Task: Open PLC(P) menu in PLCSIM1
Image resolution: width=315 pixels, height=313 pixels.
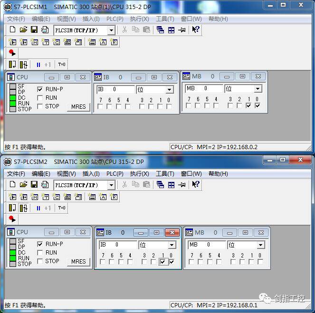Action: pos(115,19)
